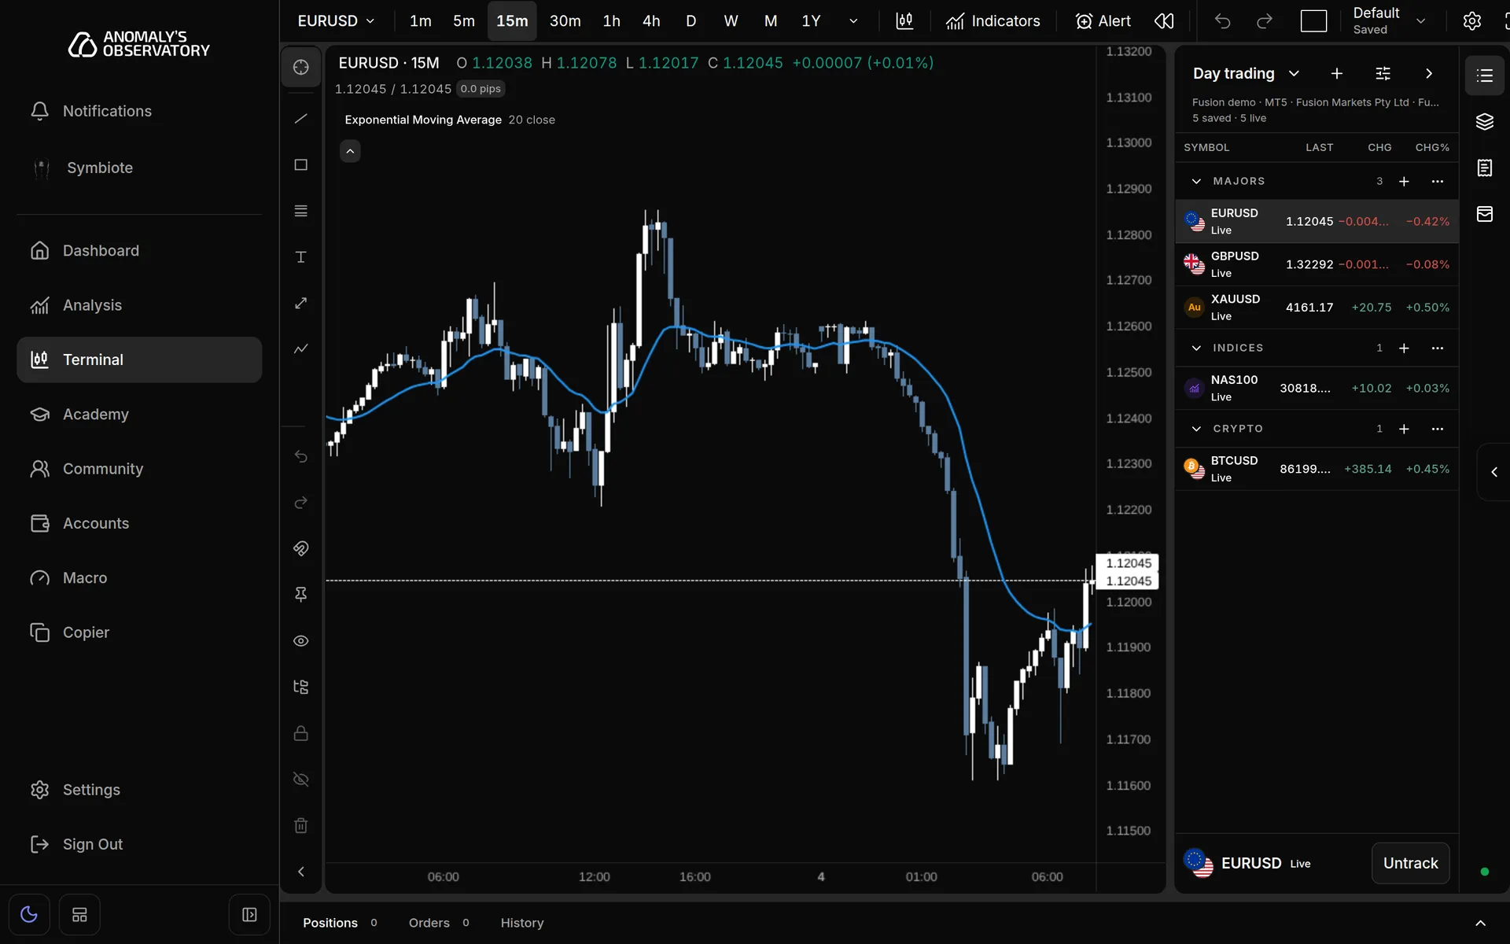Image resolution: width=1510 pixels, height=944 pixels.
Task: Select GBPUSD in watchlist
Action: [x=1317, y=264]
